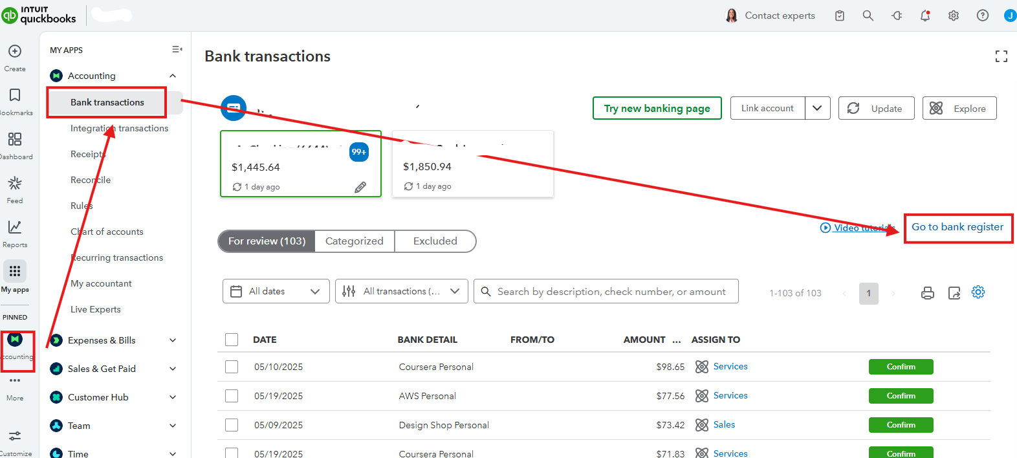
Task: Click the Contact experts avatar
Action: [x=732, y=16]
